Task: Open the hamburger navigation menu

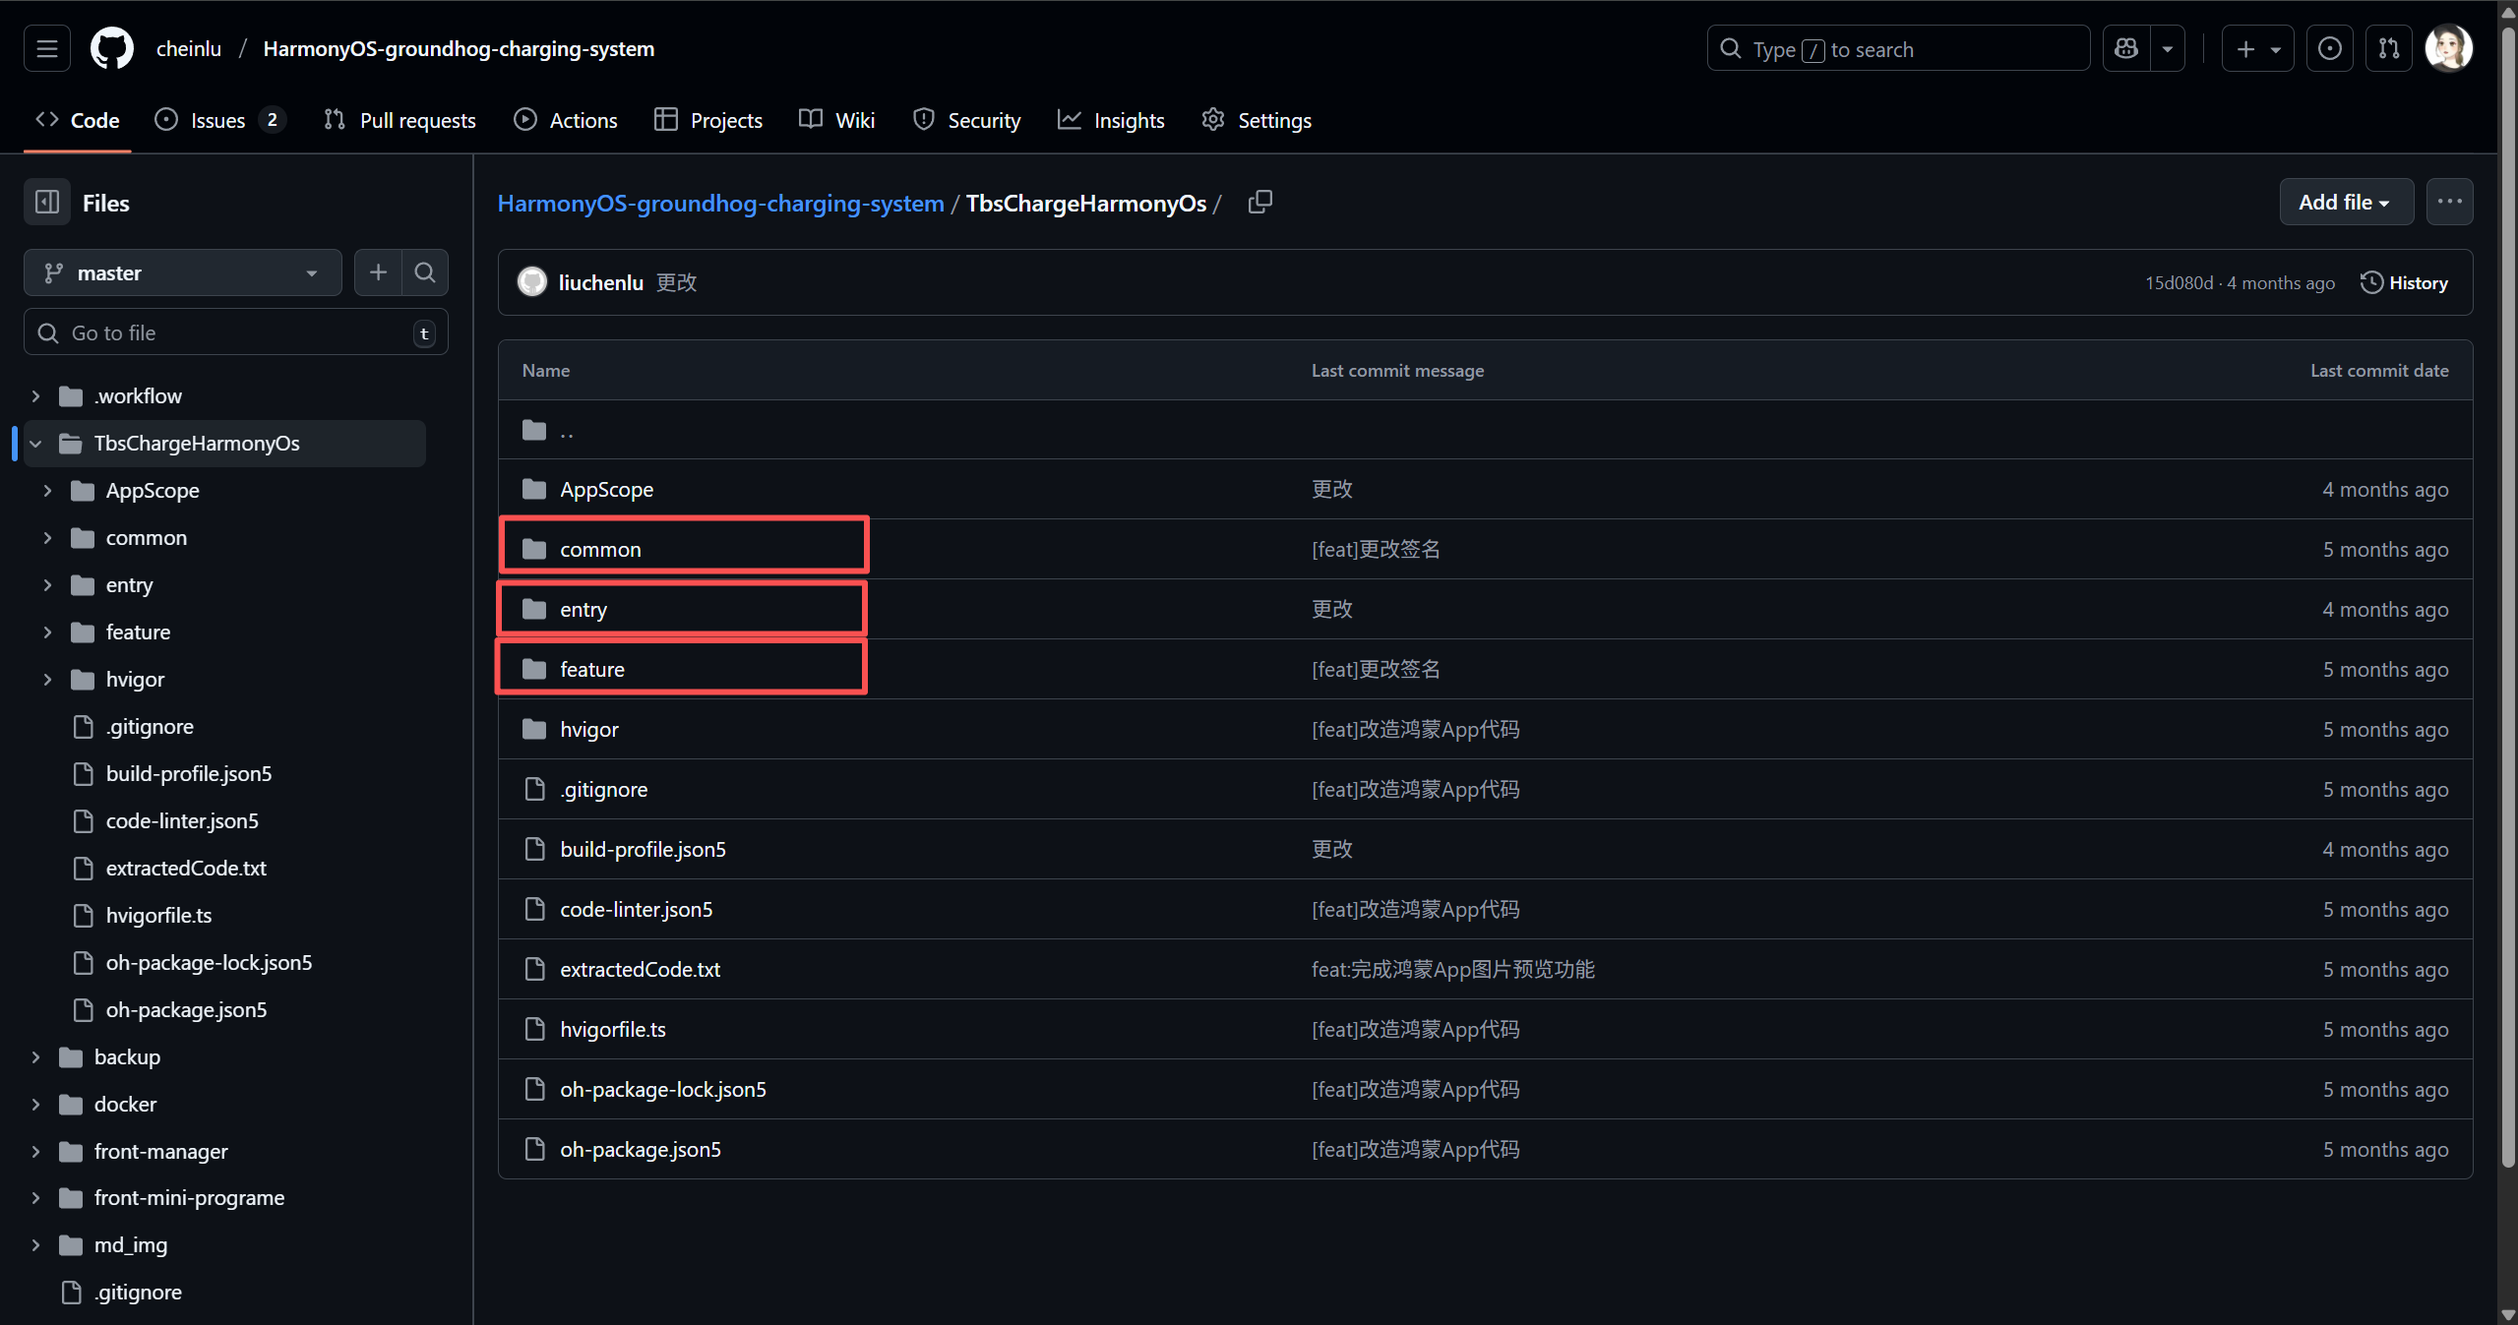Action: point(47,48)
